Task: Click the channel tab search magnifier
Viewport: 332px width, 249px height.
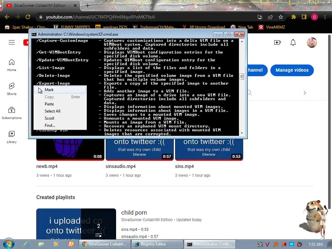Action: [250, 93]
